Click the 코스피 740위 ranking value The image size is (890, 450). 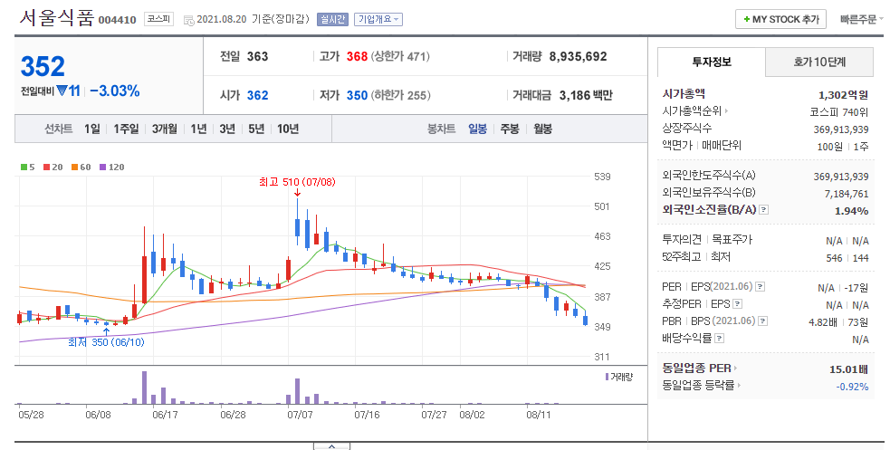[839, 111]
